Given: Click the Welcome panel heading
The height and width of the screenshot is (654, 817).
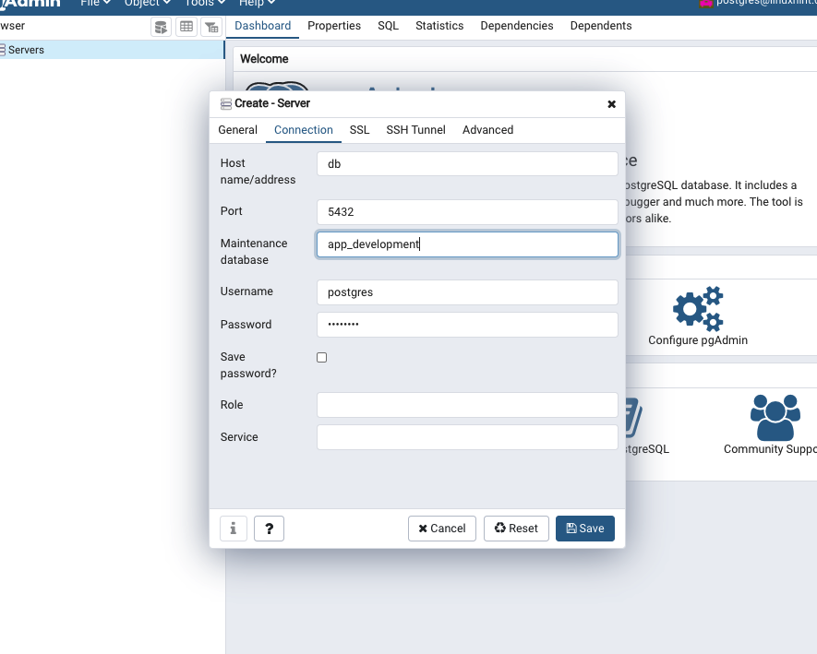Looking at the screenshot, I should tap(264, 59).
